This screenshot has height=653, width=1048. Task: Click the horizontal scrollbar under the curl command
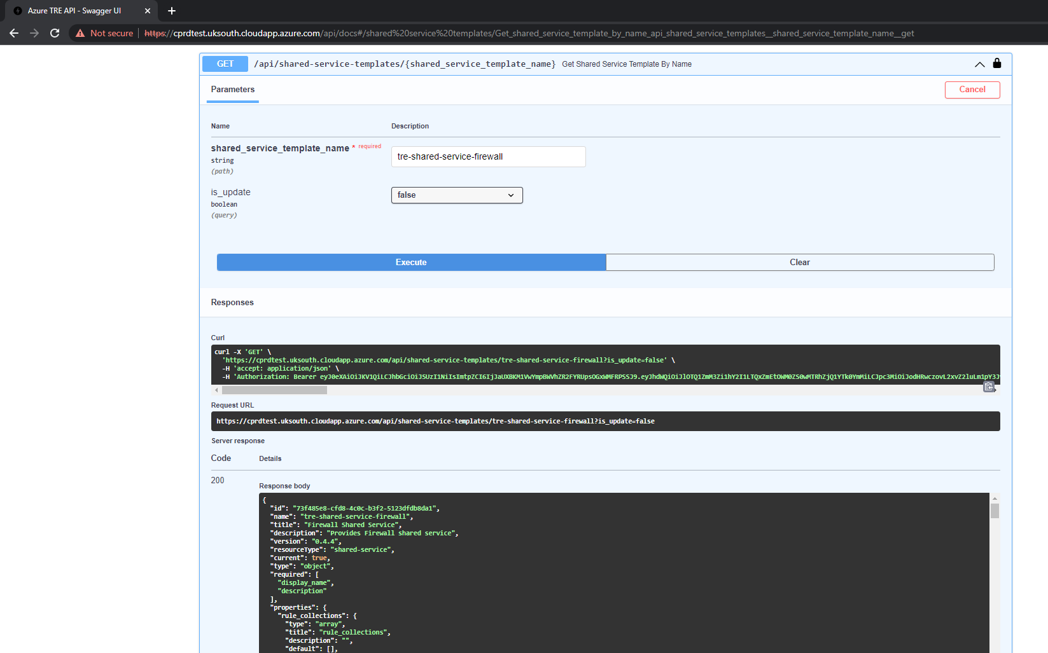(x=275, y=390)
